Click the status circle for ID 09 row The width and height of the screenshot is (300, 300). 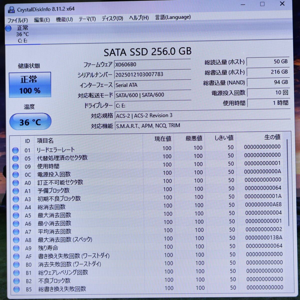point(15,166)
